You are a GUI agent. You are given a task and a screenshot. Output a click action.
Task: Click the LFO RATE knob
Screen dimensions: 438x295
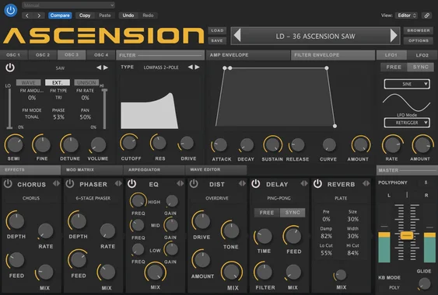tap(392, 145)
